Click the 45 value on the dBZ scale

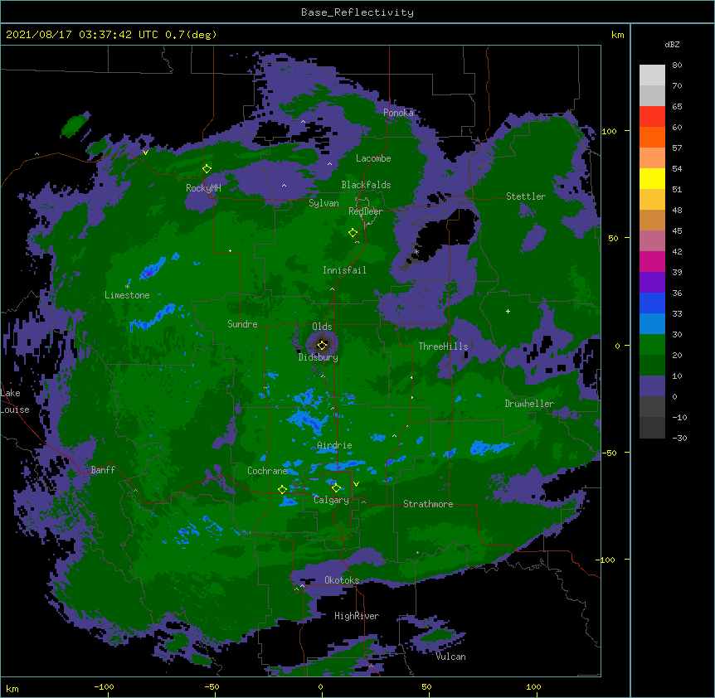pyautogui.click(x=677, y=230)
